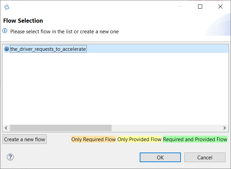Click the application icon in the title bar
This screenshot has width=231, height=169.
click(x=7, y=7)
